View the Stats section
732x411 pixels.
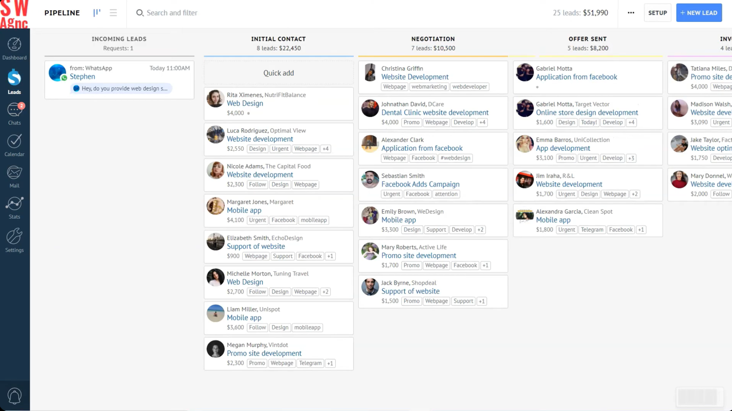click(x=14, y=208)
